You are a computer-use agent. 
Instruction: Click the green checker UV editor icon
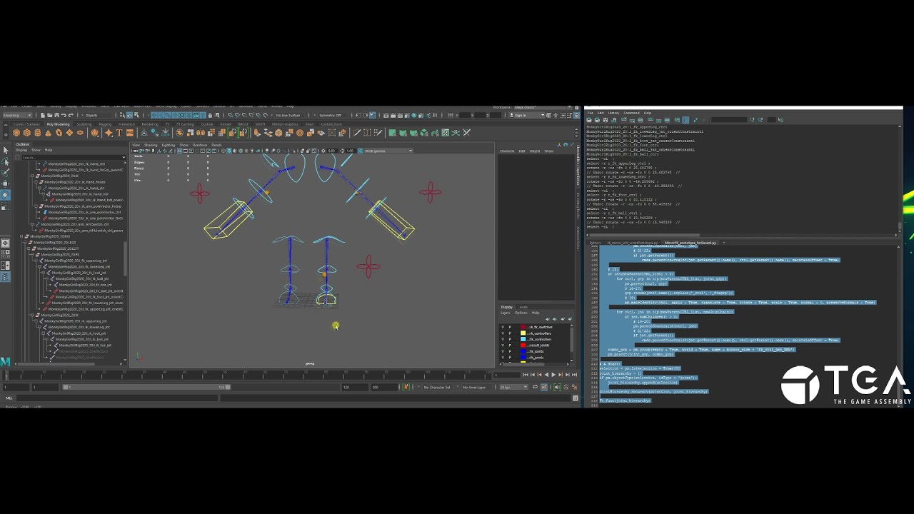pyautogui.click(x=446, y=133)
